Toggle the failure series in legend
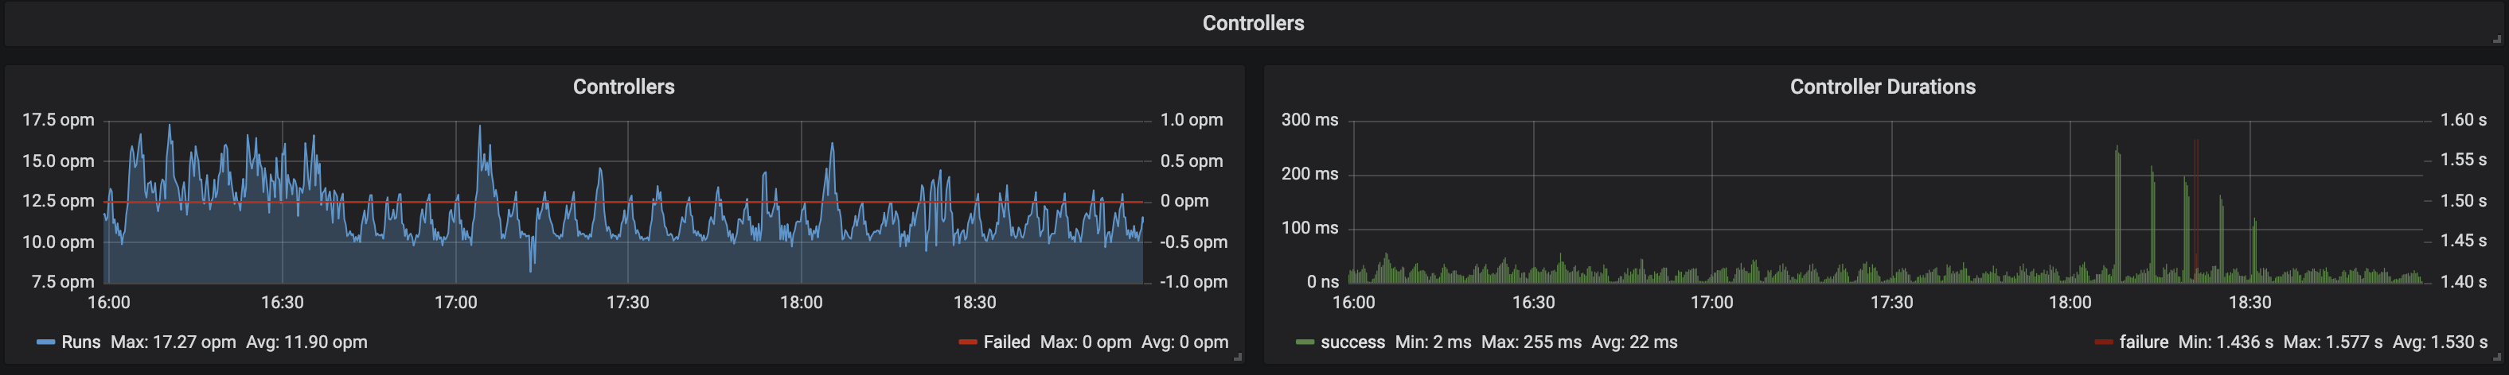 coord(2143,342)
